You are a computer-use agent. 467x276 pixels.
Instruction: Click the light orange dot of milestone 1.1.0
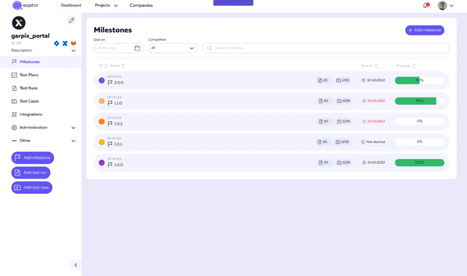[x=101, y=101]
